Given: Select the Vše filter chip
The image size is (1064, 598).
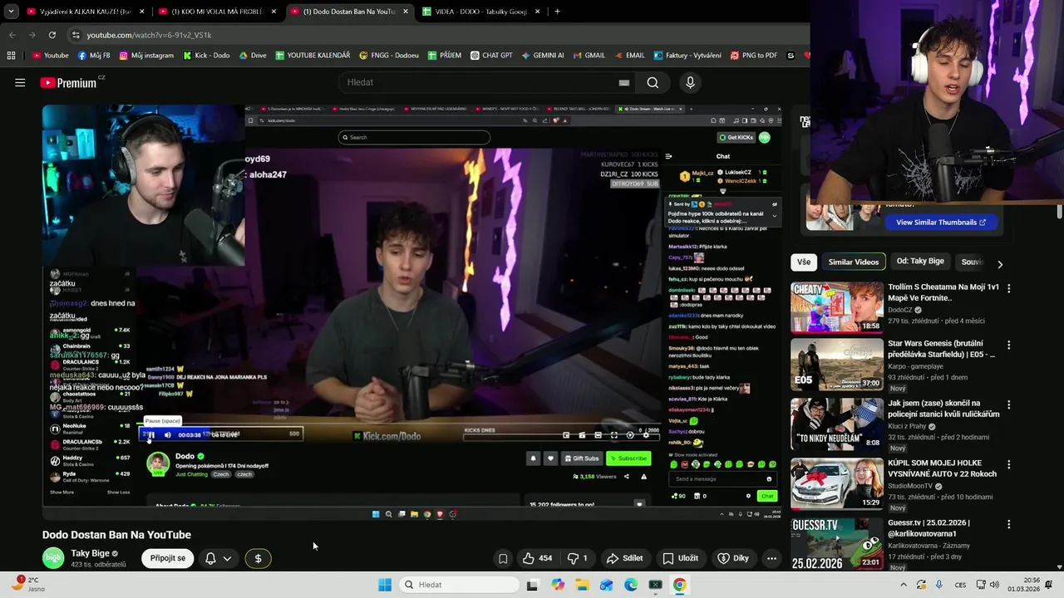Looking at the screenshot, I should [804, 262].
